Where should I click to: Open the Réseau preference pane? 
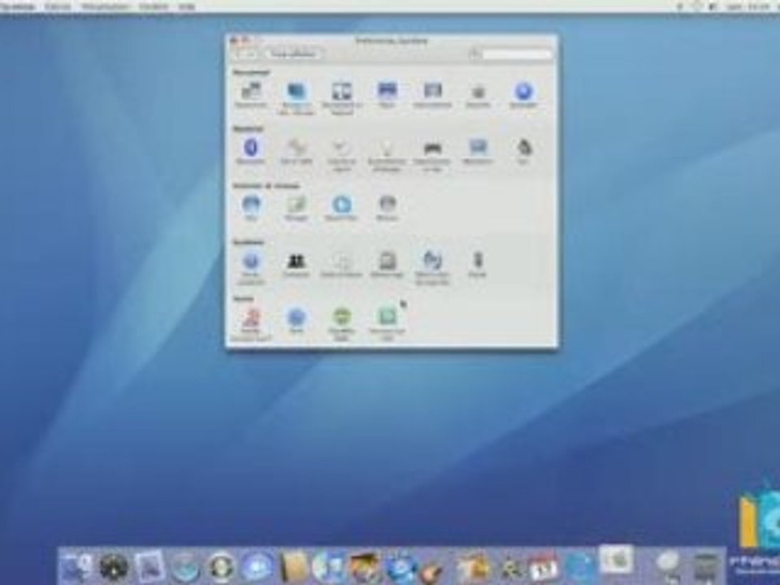coord(387,207)
